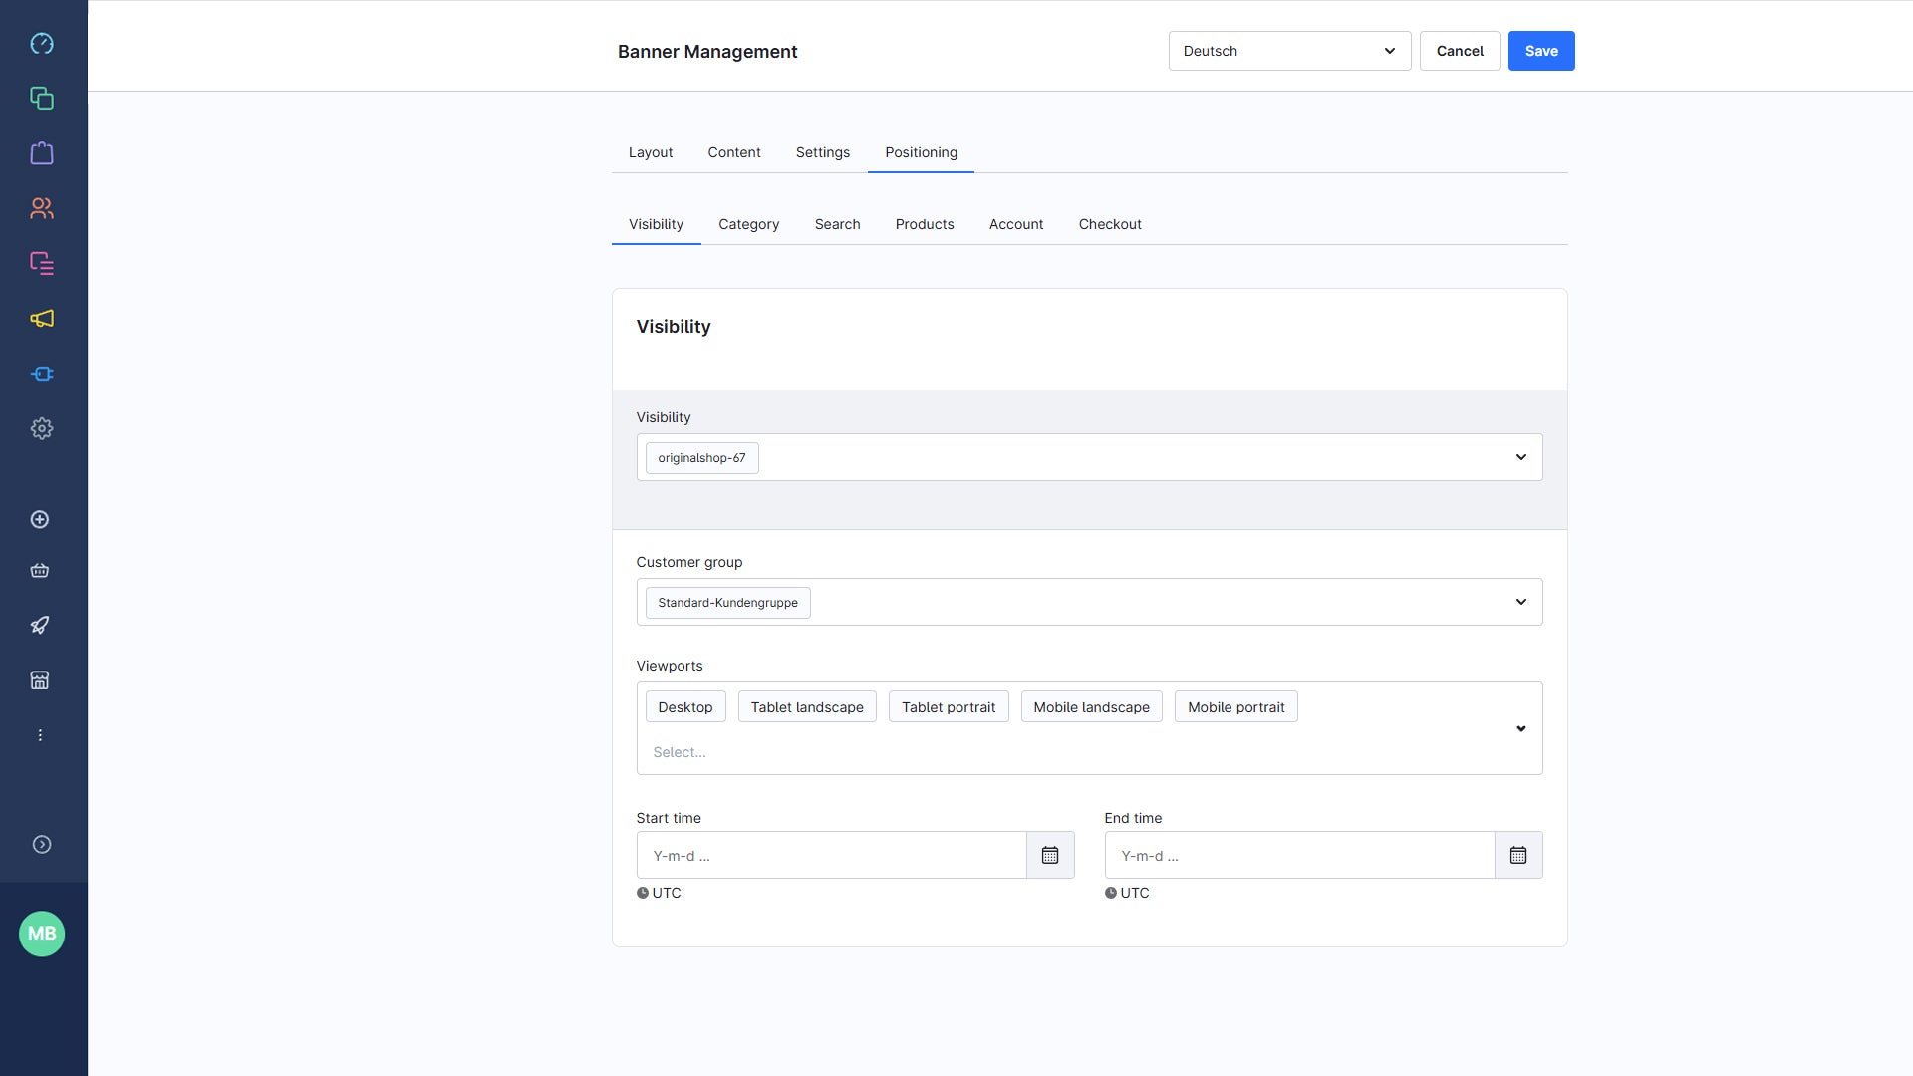Click the Banner Management page title
This screenshot has height=1076, width=1913.
coord(707,52)
